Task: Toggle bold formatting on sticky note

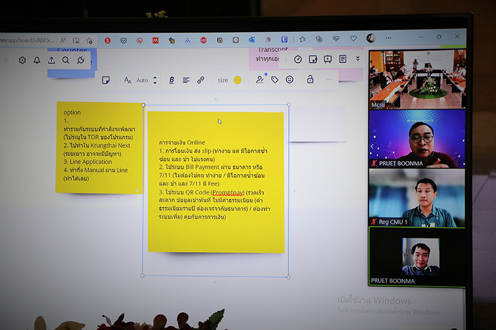Action: (x=172, y=80)
